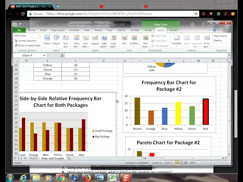
Task: Reload the browser page
Action: tap(23, 14)
